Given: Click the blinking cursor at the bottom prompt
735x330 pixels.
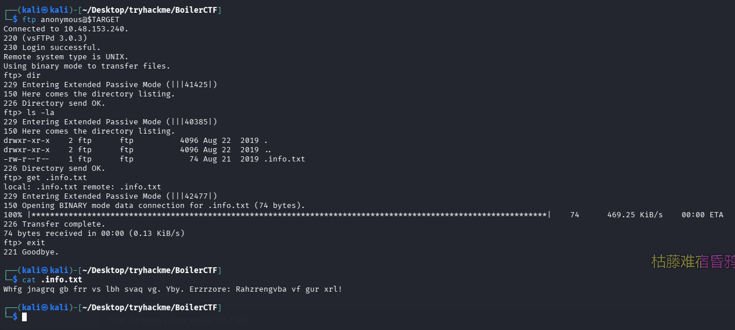Looking at the screenshot, I should coord(24,317).
